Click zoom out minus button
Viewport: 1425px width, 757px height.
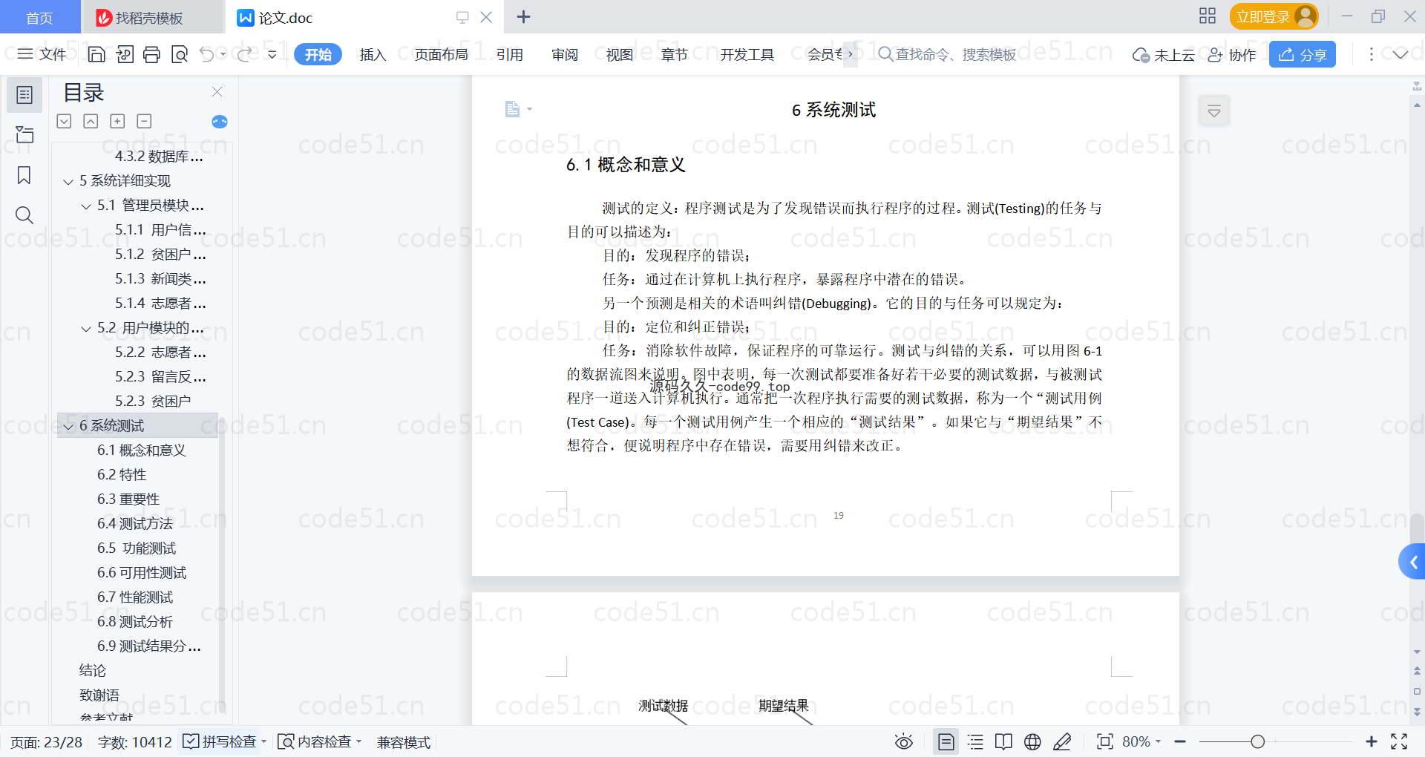(x=1180, y=741)
